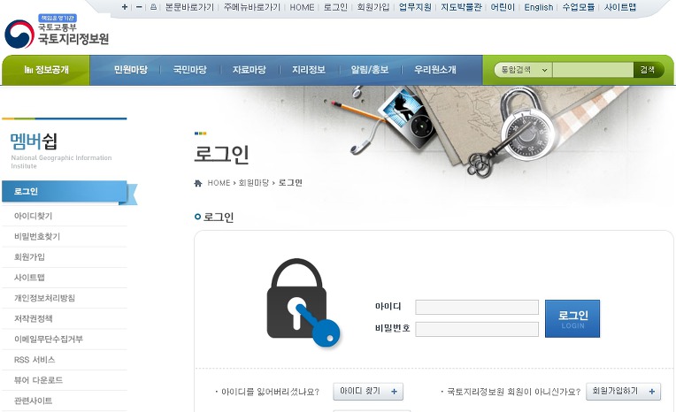
Task: Select 지리정보 in main navigation
Action: click(309, 69)
